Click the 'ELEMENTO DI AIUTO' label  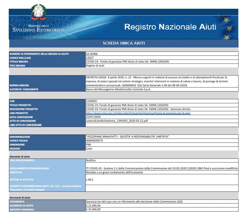point(21,206)
